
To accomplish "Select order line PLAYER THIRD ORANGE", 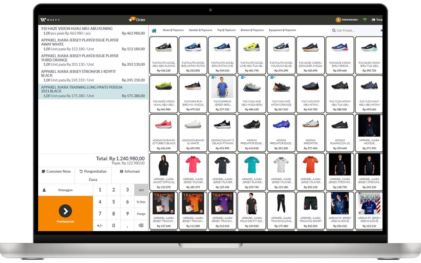I will pyautogui.click(x=93, y=60).
